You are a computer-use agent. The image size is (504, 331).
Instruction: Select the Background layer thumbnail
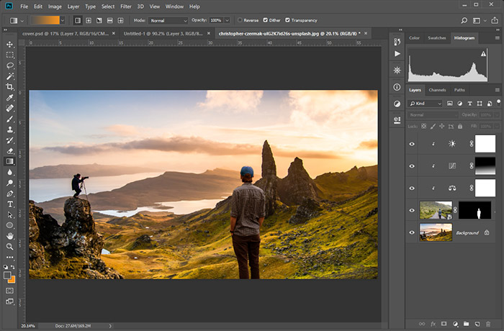pos(436,232)
